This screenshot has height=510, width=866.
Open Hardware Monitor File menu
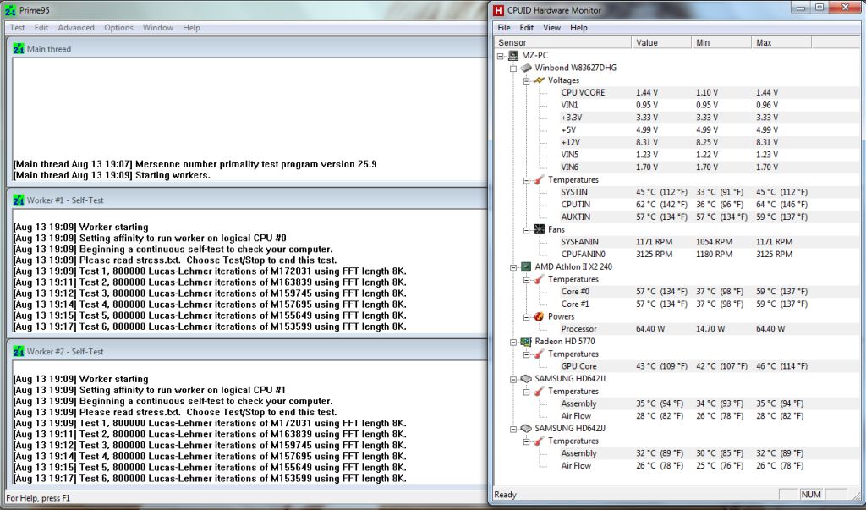(504, 28)
